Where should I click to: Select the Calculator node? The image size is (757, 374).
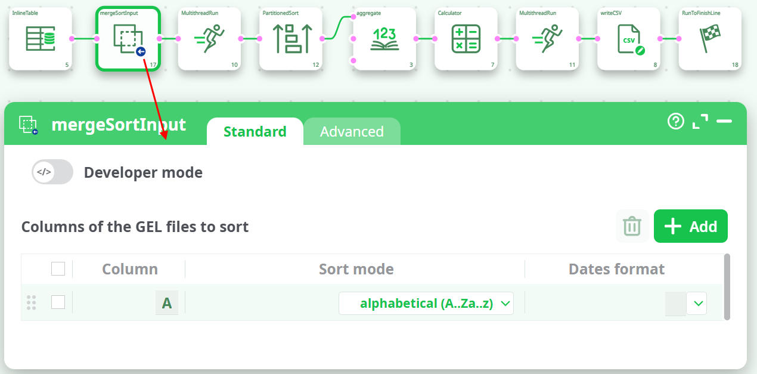(x=466, y=38)
